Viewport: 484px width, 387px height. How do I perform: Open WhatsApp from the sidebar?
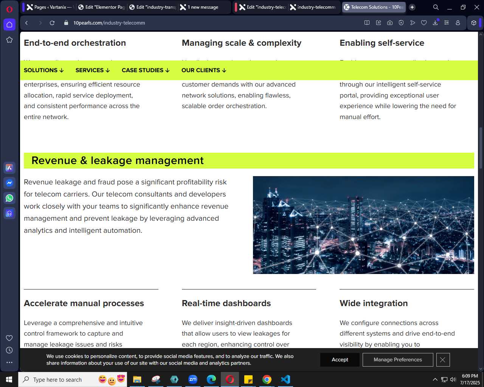pos(9,198)
